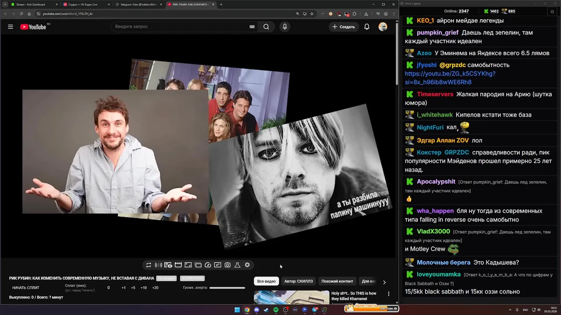Click the clapperboard icon in player toolbar
Image resolution: width=561 pixels, height=315 pixels.
click(x=178, y=265)
